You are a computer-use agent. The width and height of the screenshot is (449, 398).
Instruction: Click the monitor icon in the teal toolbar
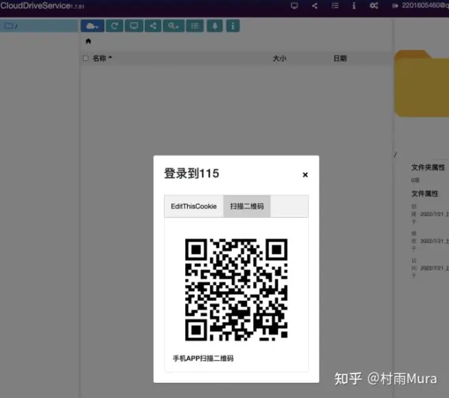pos(134,26)
